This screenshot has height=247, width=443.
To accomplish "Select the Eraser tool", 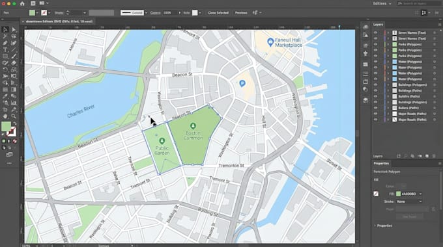I will click(x=14, y=63).
